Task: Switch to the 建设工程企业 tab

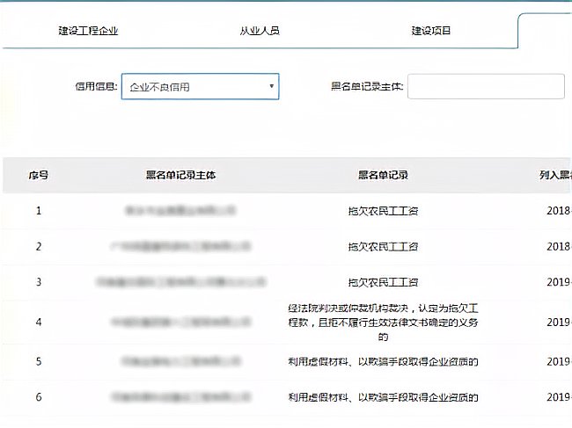Action: (88, 31)
